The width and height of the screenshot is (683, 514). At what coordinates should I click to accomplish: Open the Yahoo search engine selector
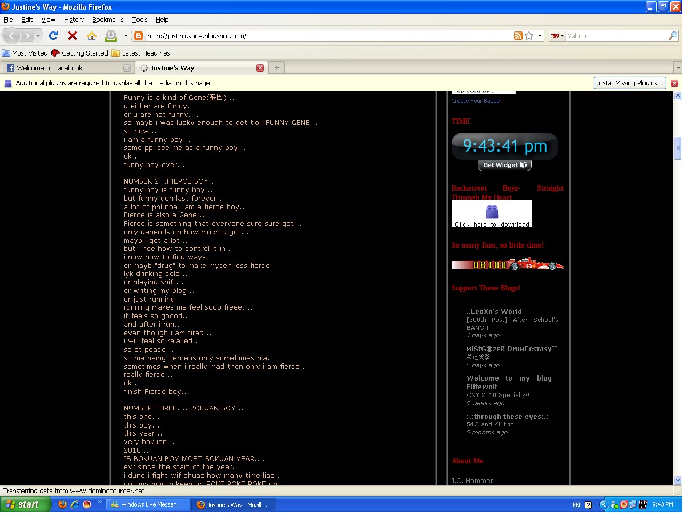click(x=557, y=36)
